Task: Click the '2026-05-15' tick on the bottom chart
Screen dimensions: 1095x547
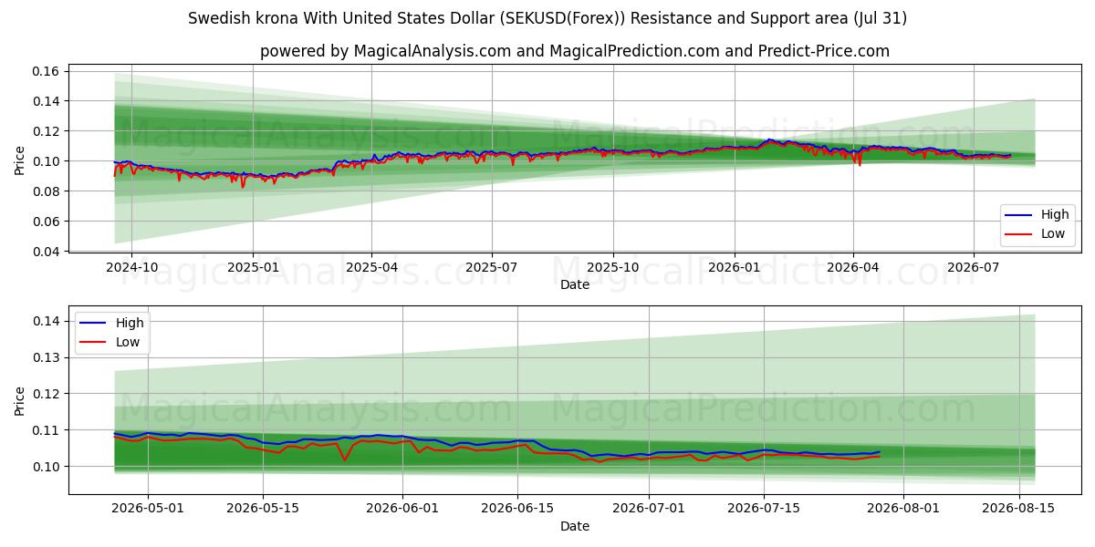Action: pyautogui.click(x=263, y=510)
